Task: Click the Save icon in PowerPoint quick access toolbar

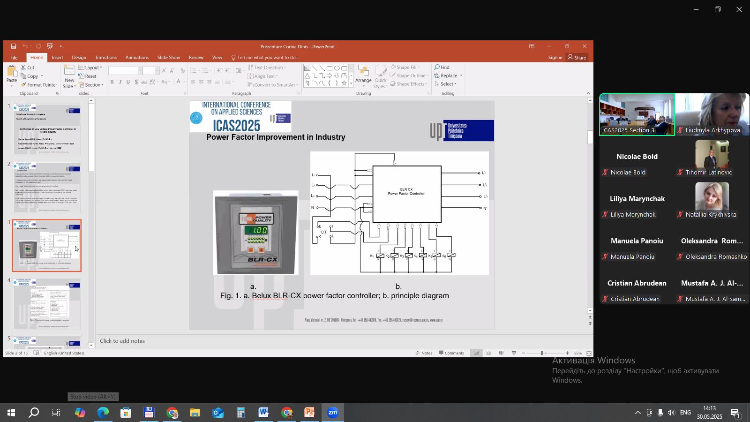Action: 14,46
